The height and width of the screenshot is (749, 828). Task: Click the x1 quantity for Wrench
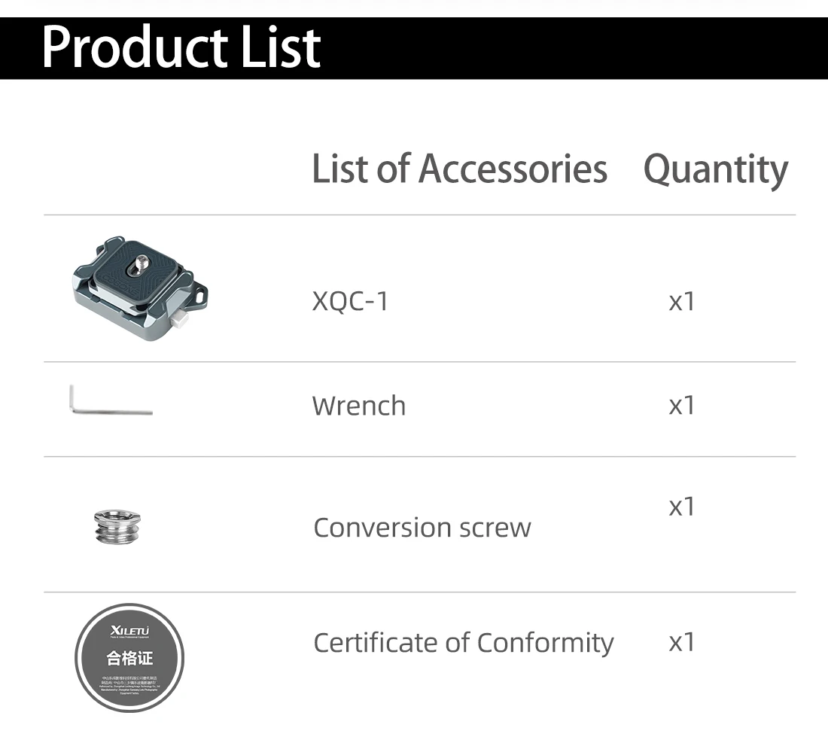682,406
